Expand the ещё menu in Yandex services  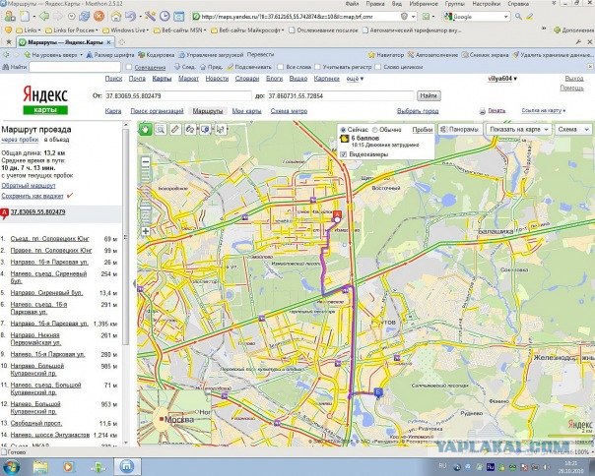point(355,79)
